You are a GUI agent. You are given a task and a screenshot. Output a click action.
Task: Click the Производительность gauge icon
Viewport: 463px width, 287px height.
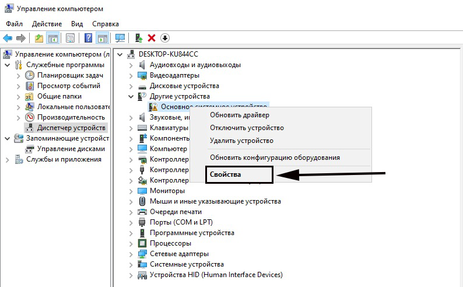(x=30, y=117)
